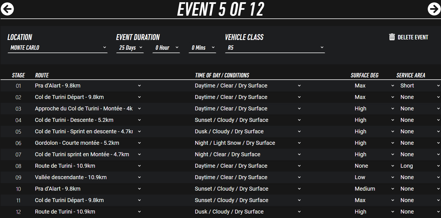The width and height of the screenshot is (441, 218).
Task: Open stage 10 Medium surface degradation dropdown
Action: pyautogui.click(x=374, y=189)
